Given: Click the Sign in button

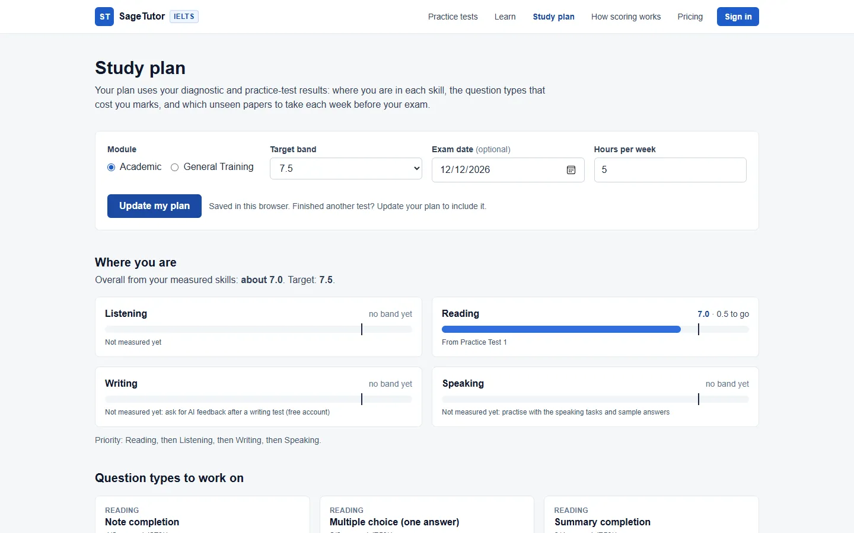Looking at the screenshot, I should [x=738, y=17].
